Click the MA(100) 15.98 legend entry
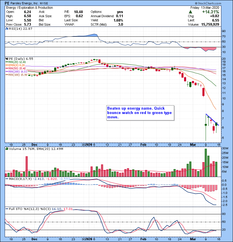This screenshot has width=233, height=242. (17, 75)
